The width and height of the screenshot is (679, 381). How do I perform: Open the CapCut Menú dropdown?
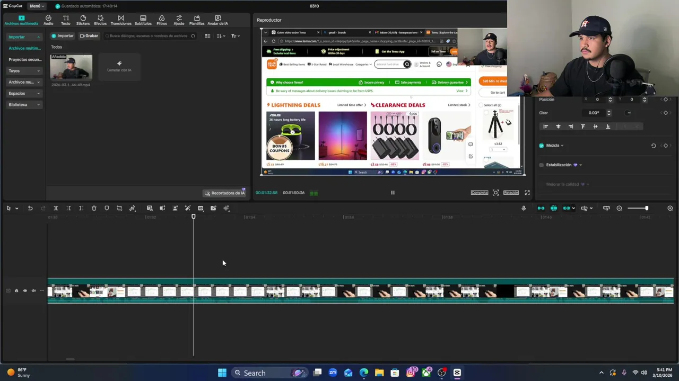point(37,6)
